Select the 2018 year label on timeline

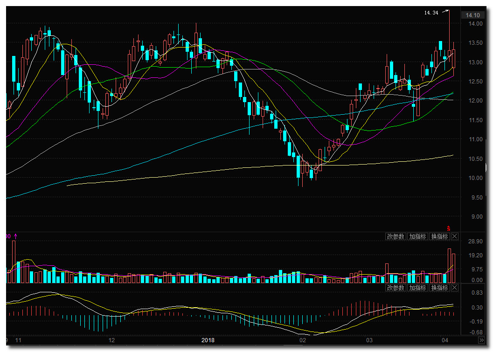click(208, 340)
